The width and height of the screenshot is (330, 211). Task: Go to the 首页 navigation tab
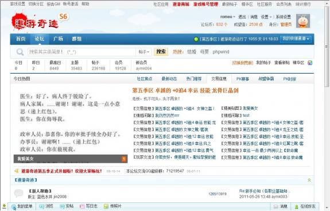click(x=21, y=39)
